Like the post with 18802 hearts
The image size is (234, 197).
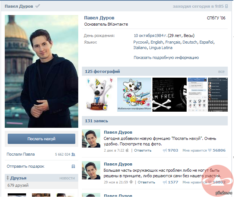[x=210, y=182]
